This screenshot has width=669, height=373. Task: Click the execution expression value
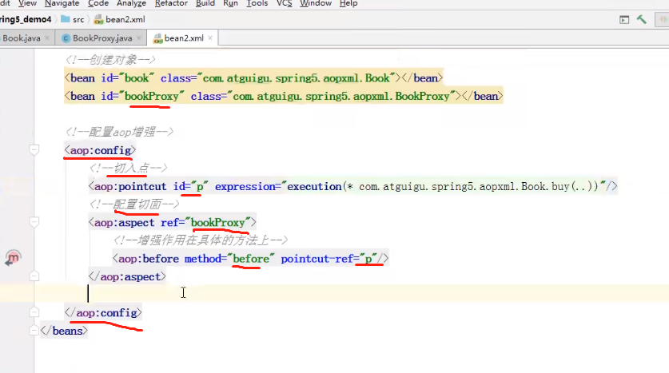click(444, 187)
